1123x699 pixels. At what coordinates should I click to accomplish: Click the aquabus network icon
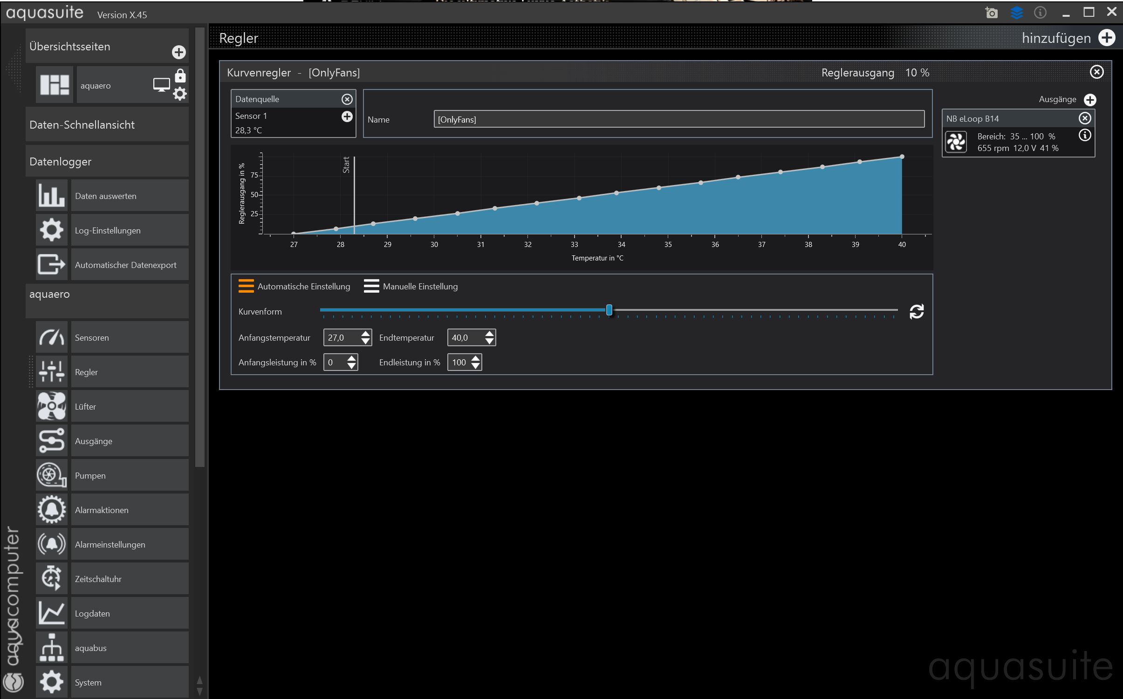[52, 648]
